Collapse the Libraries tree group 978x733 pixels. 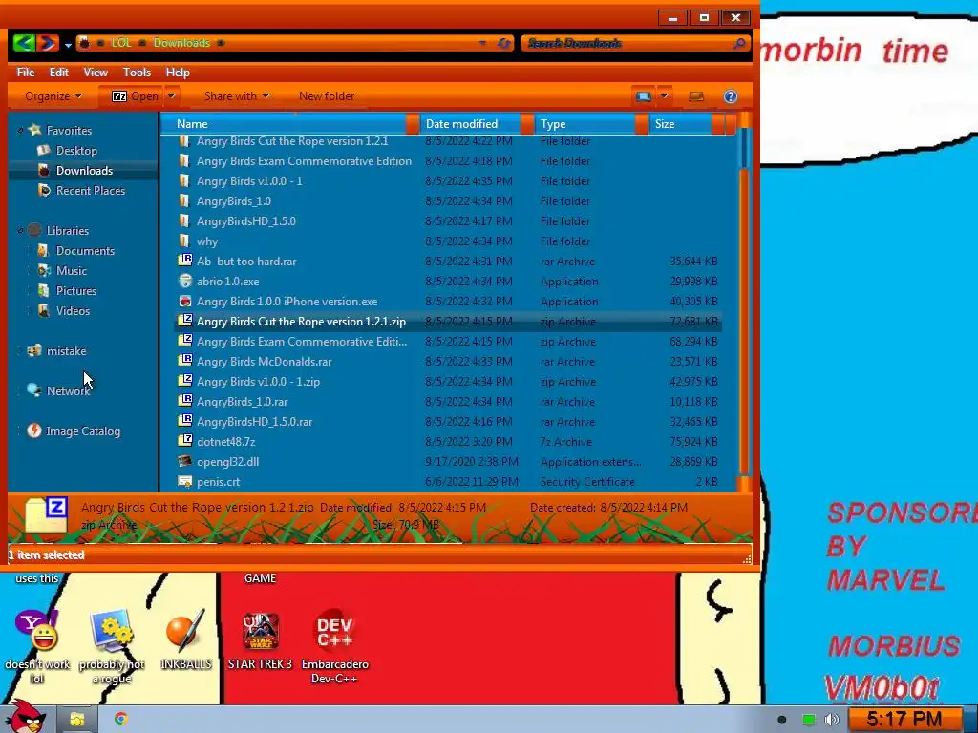tap(21, 231)
